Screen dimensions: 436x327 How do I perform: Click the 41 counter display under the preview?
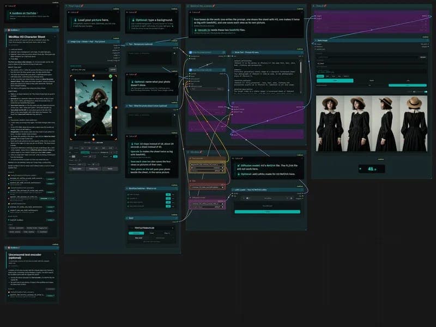coord(372,169)
